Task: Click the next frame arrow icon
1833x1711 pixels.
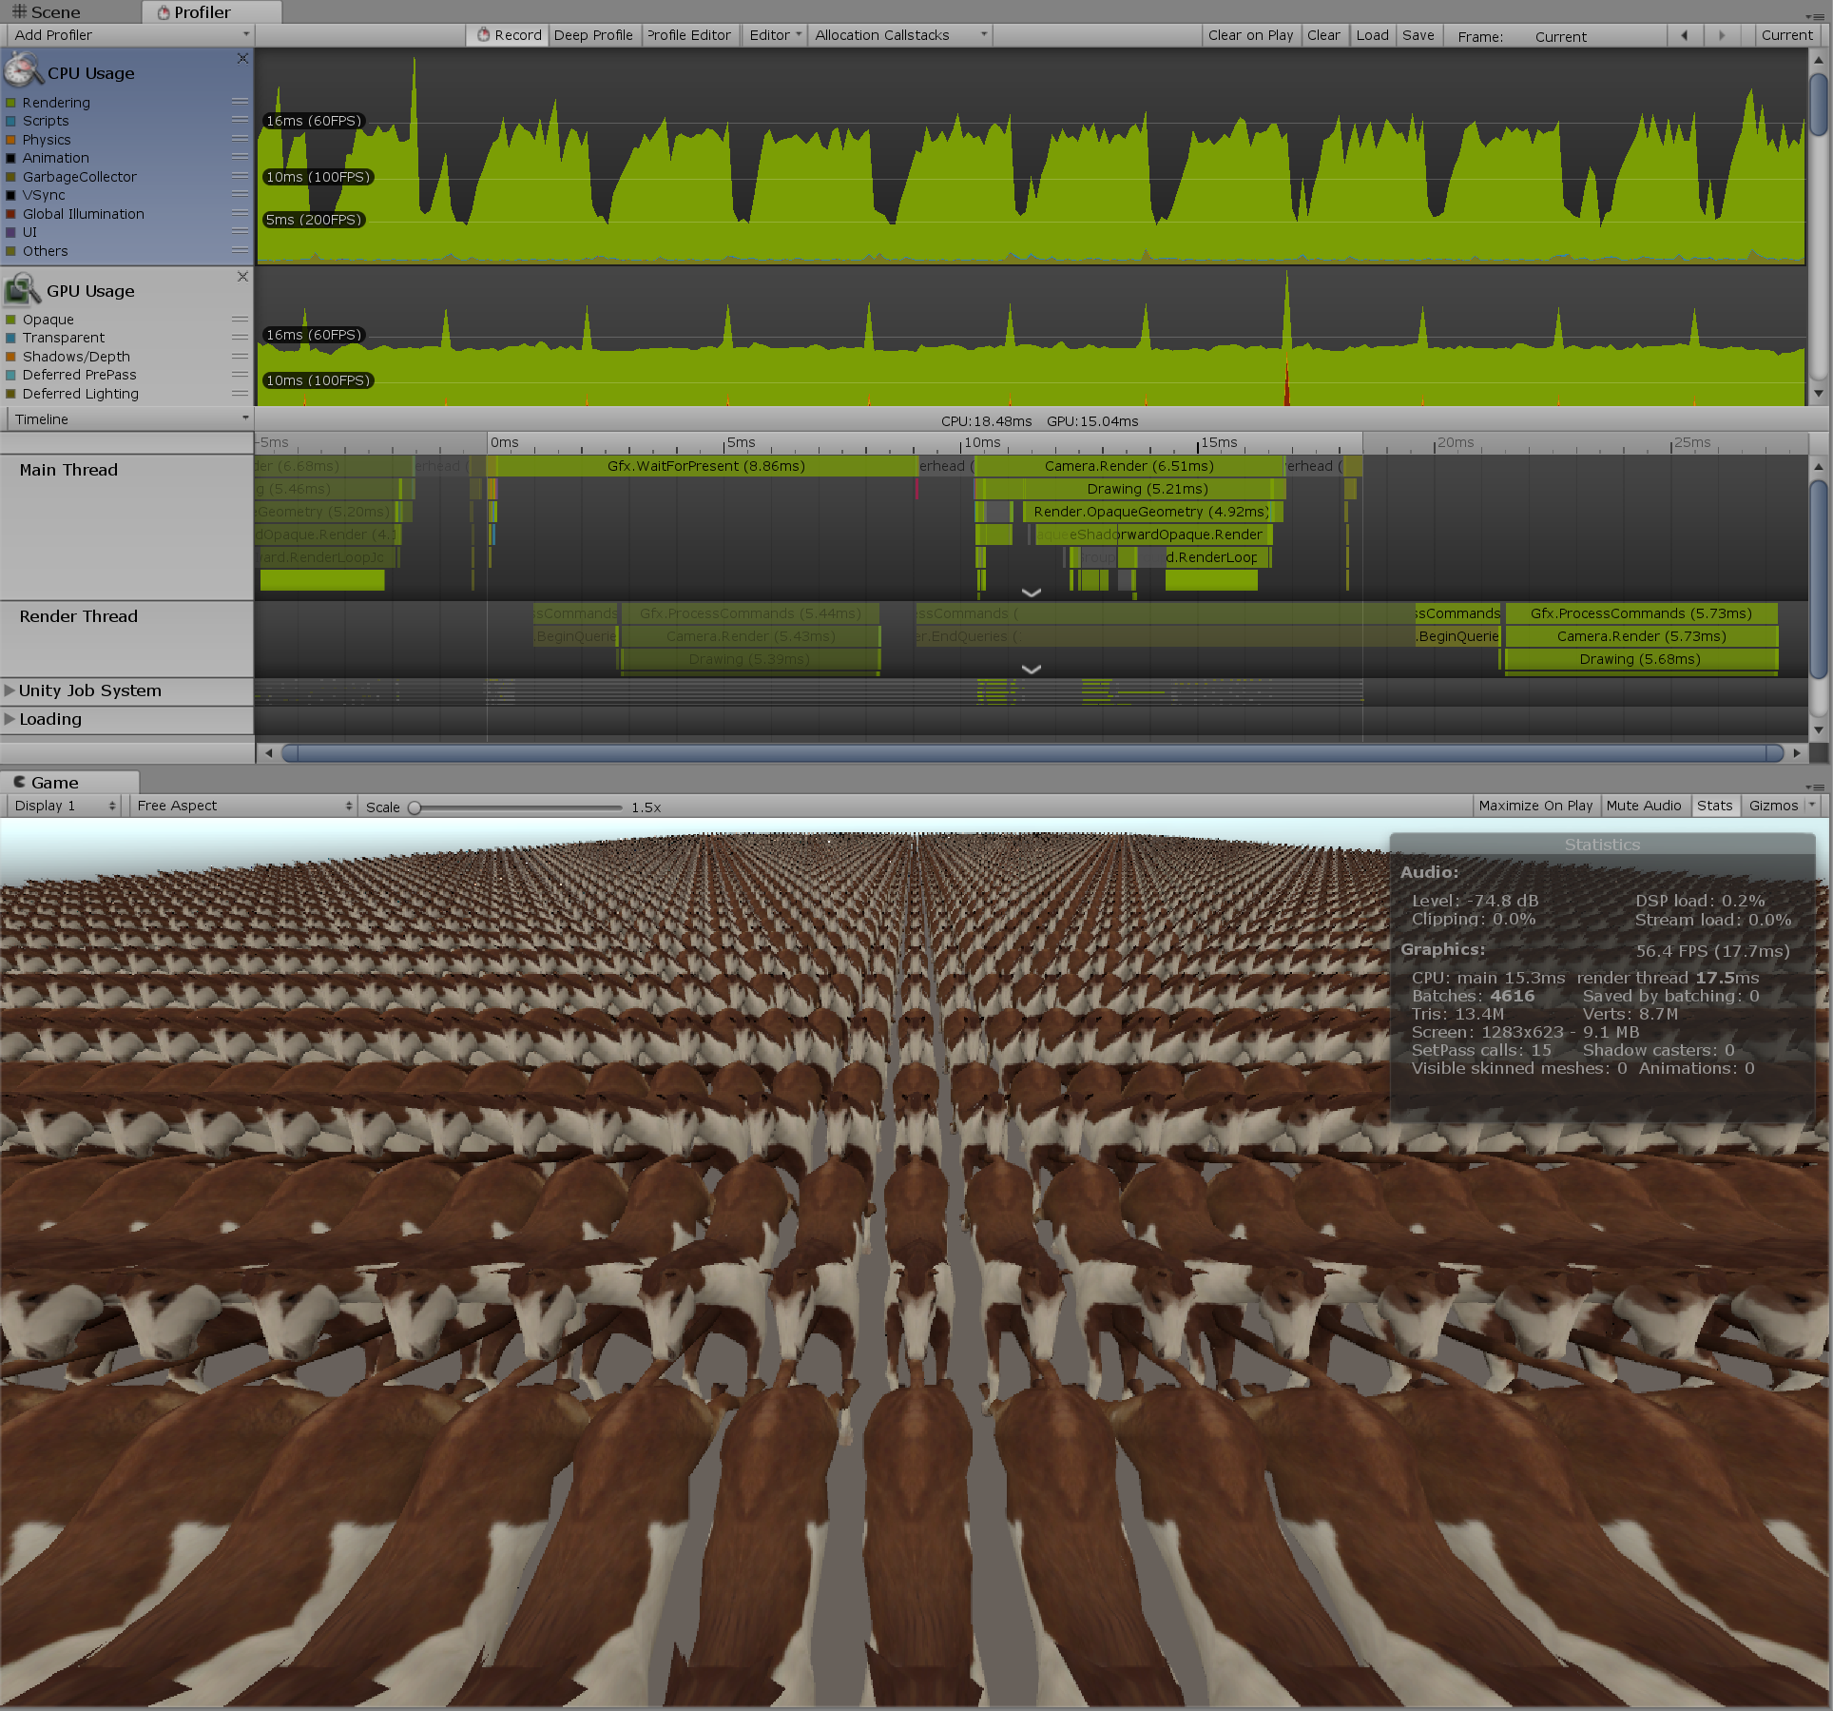Action: click(x=1722, y=34)
